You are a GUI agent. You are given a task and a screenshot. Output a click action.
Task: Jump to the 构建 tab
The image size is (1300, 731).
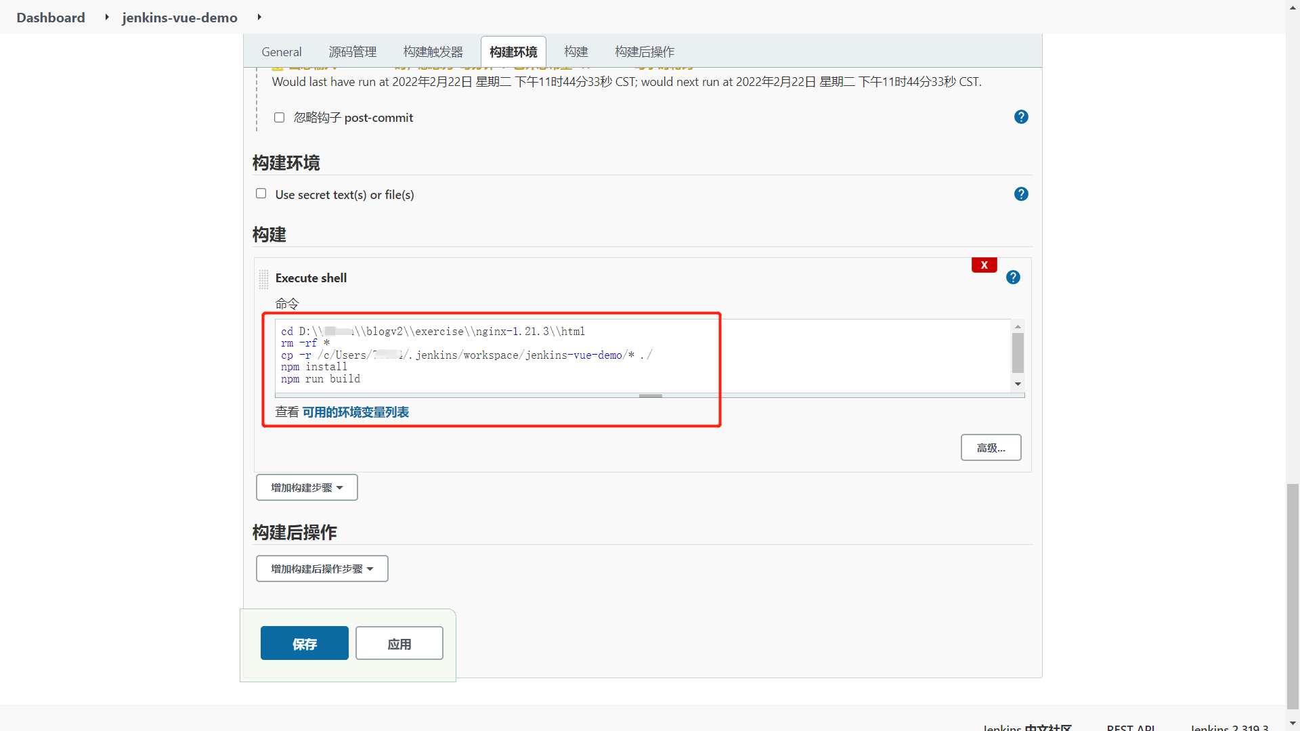tap(576, 52)
